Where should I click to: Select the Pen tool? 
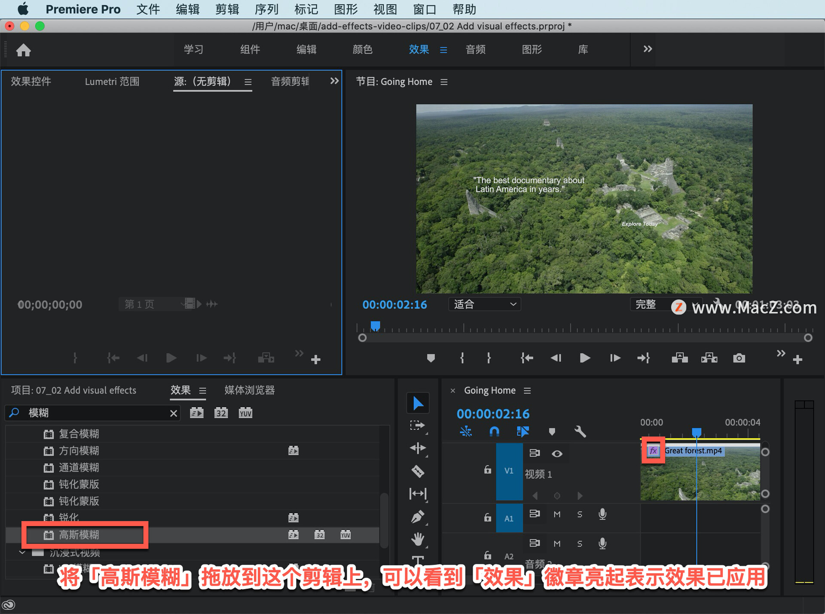(x=418, y=516)
